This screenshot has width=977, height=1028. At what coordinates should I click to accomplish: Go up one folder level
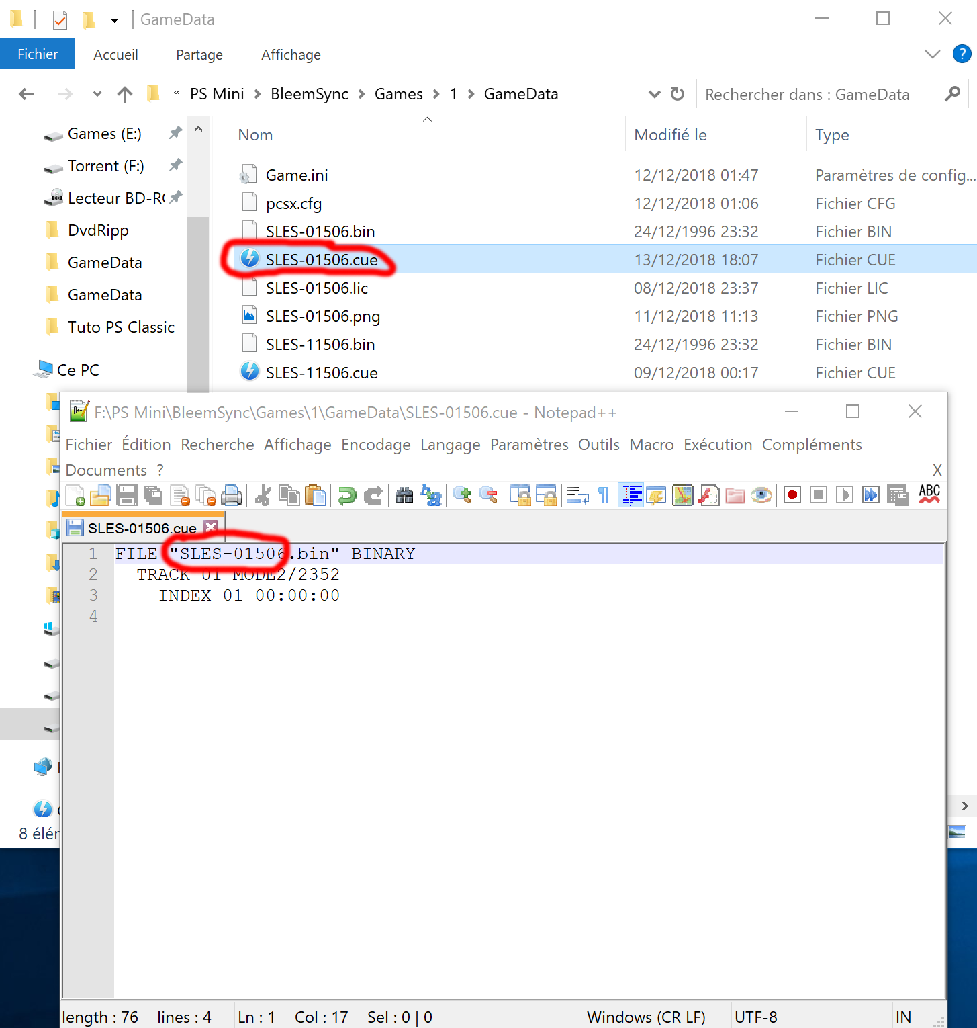click(125, 94)
